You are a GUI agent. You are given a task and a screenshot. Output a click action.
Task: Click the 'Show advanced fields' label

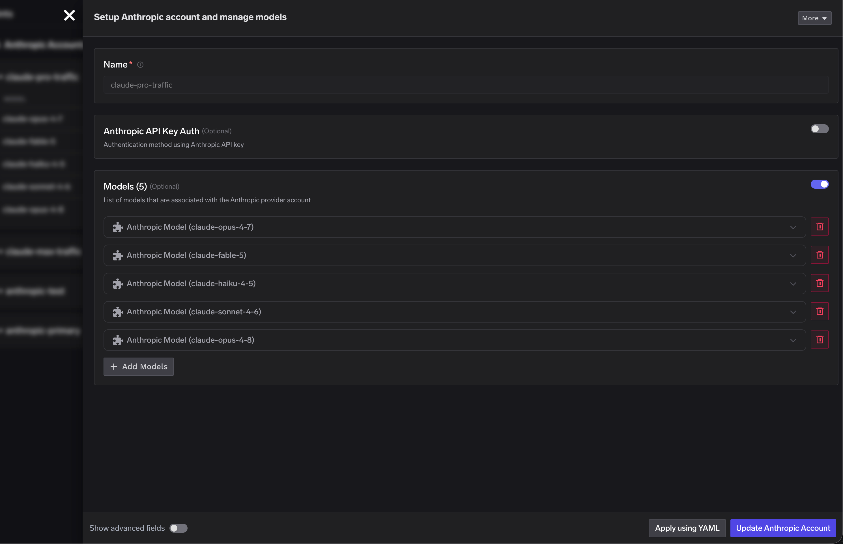127,528
